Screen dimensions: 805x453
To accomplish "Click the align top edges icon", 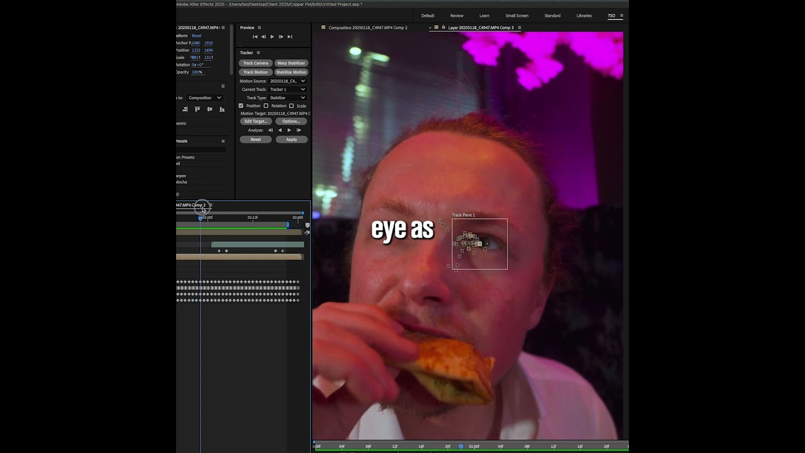I will pos(197,109).
